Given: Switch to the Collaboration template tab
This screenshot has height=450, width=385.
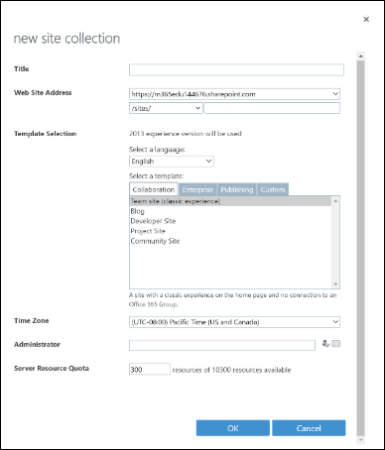Looking at the screenshot, I should click(154, 189).
